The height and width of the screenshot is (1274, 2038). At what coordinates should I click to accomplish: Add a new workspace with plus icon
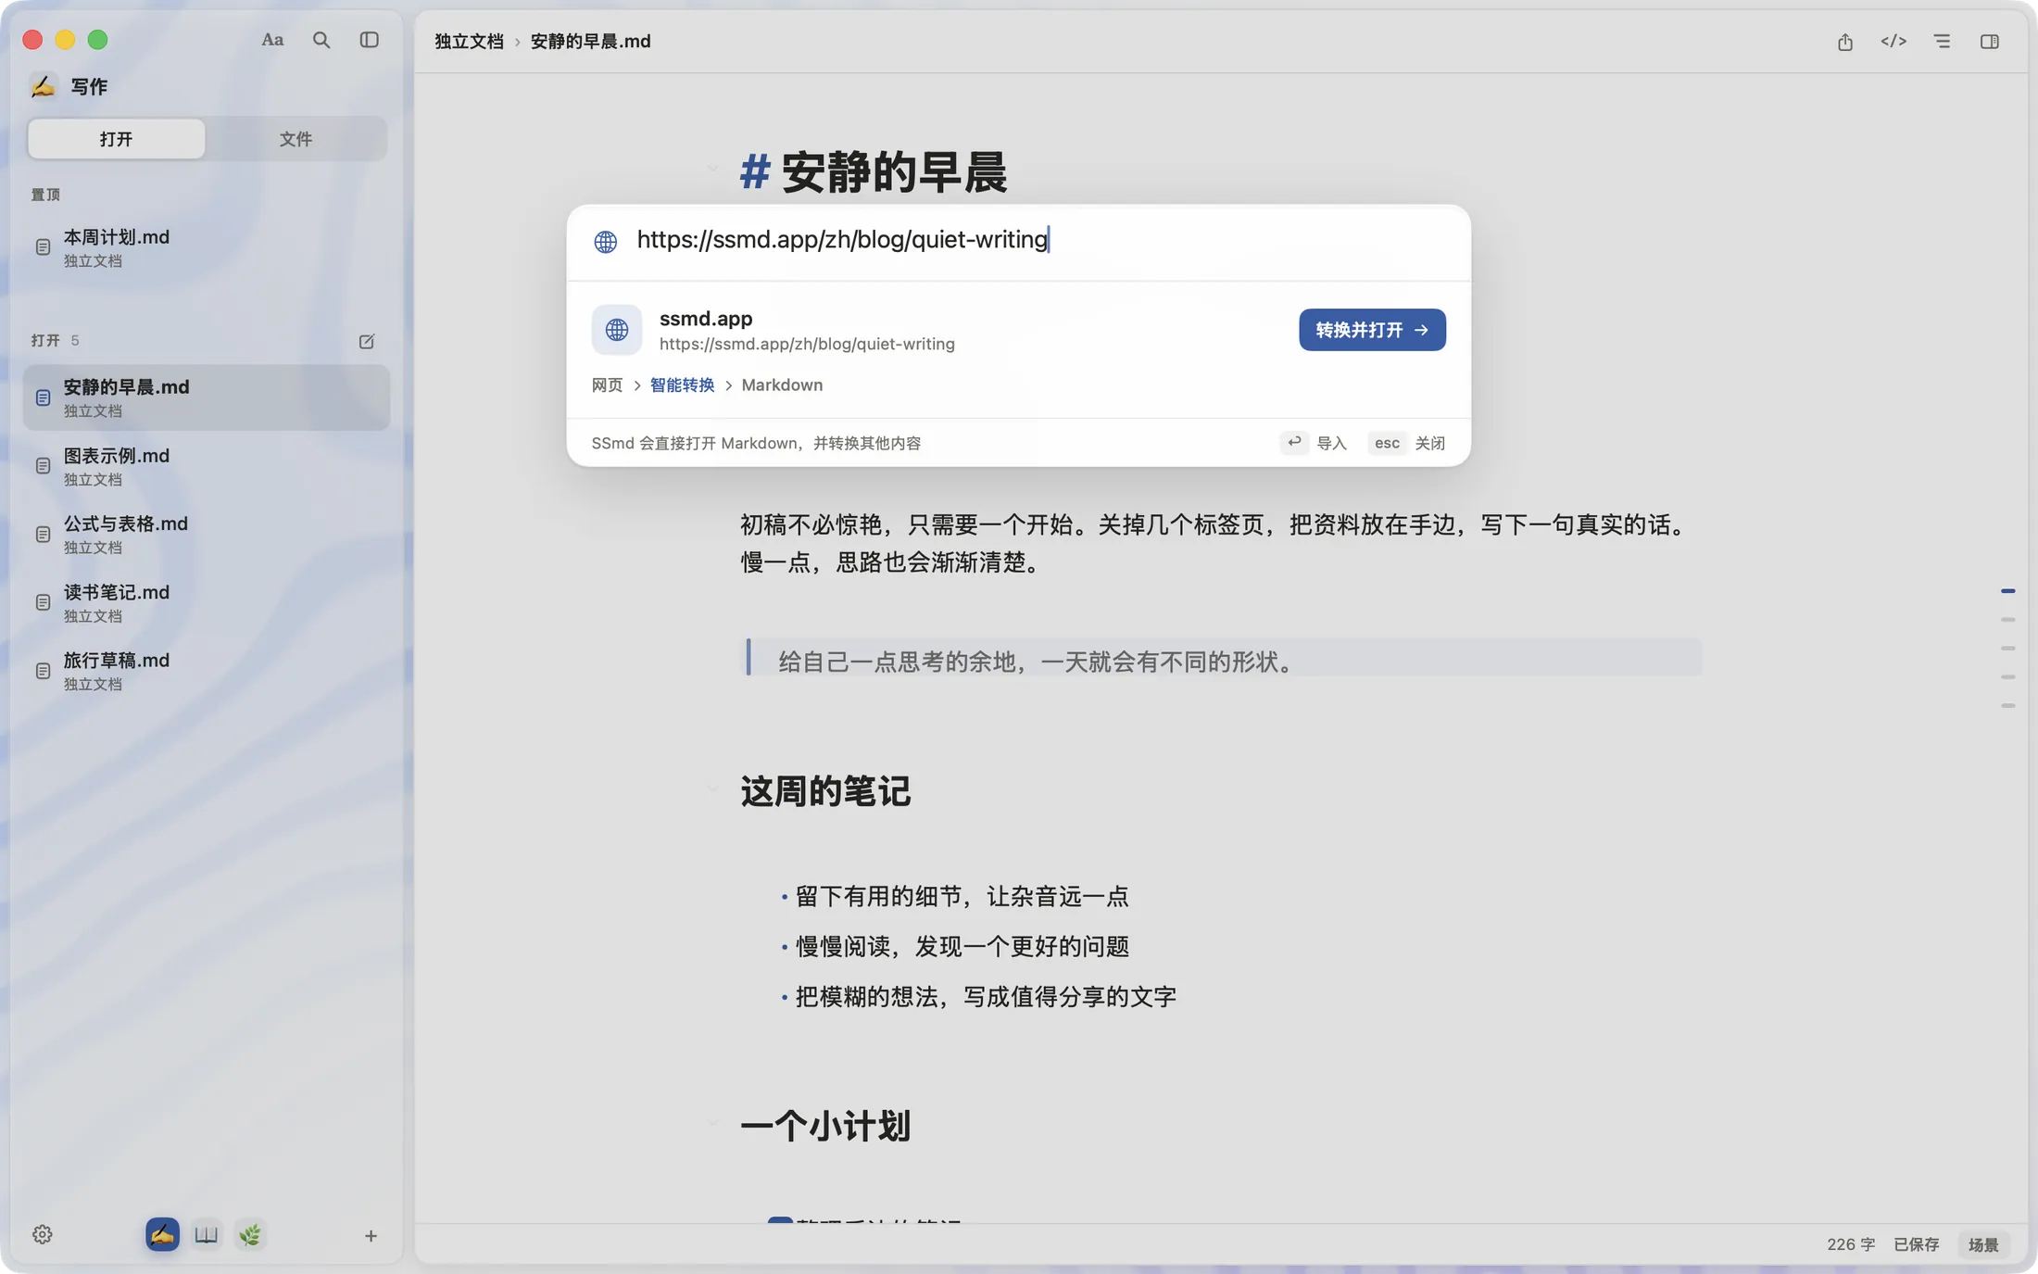click(371, 1235)
